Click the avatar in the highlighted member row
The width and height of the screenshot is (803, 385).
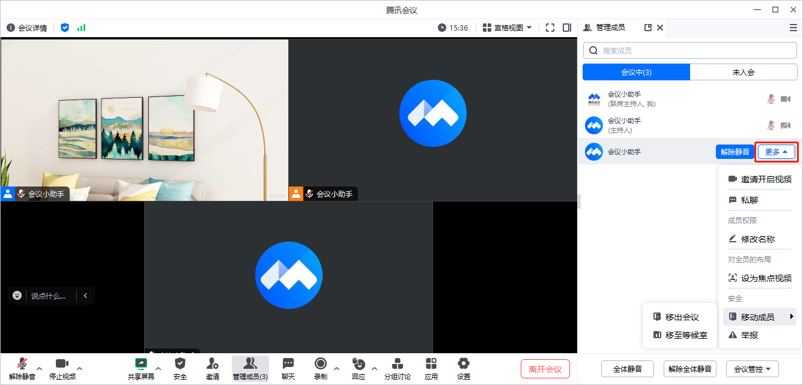594,152
